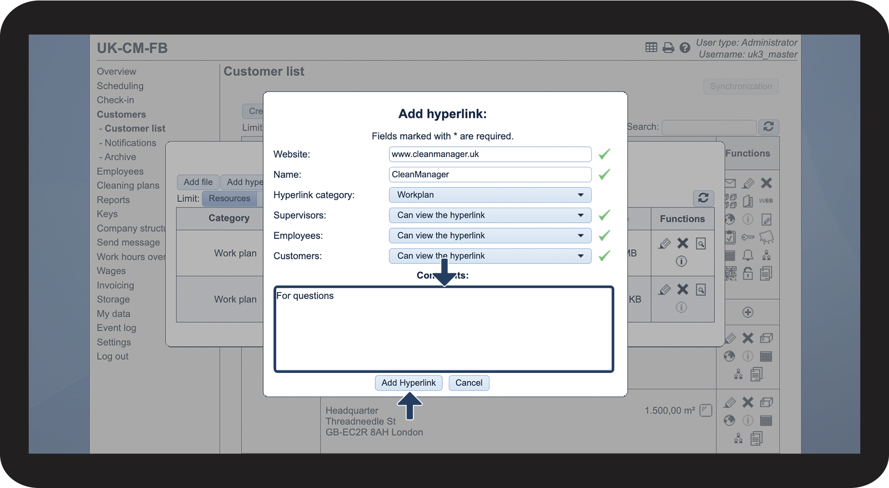Image resolution: width=889 pixels, height=488 pixels.
Task: Click the bell notification icon
Action: 748,255
